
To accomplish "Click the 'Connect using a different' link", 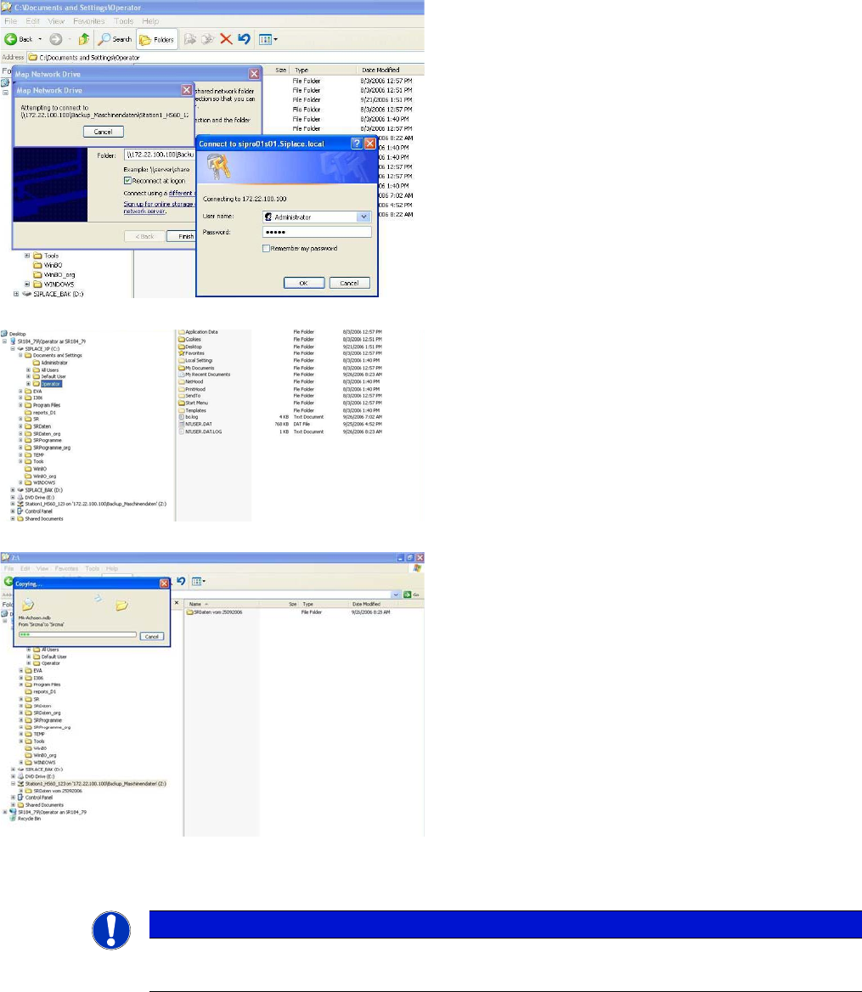I will pyautogui.click(x=180, y=193).
